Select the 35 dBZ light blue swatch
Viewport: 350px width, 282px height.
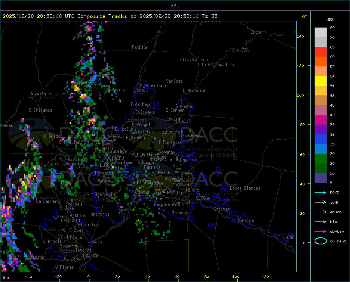pyautogui.click(x=320, y=149)
